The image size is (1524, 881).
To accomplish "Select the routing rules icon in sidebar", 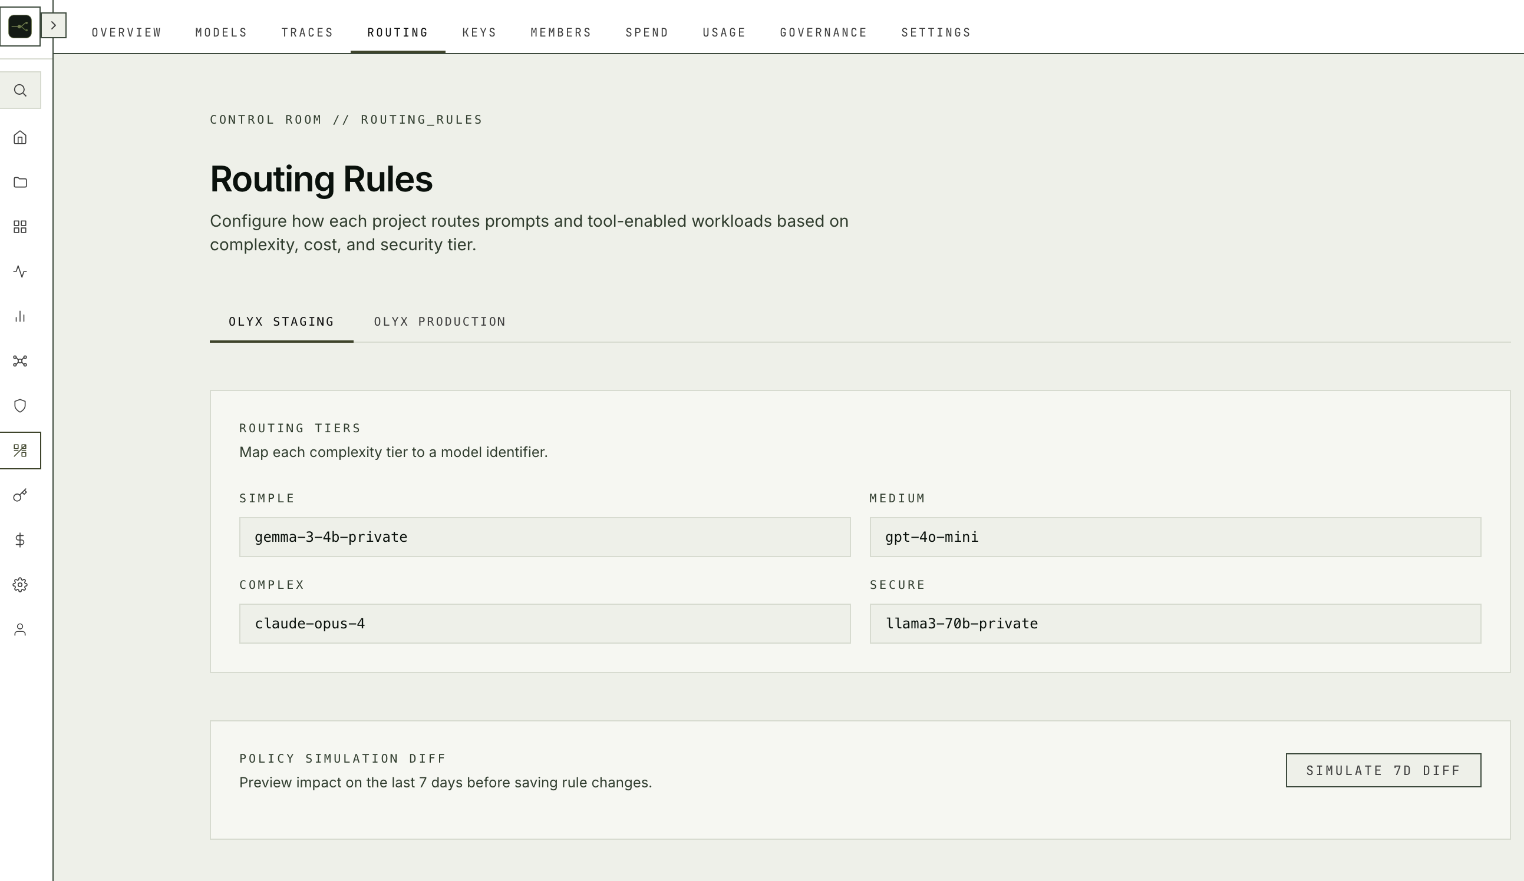I will [x=20, y=451].
